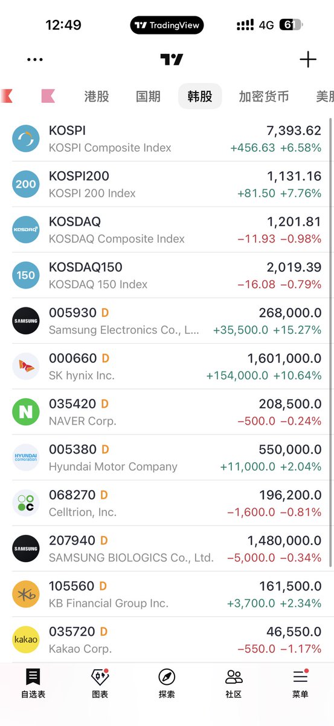Viewport: 334px width, 726px height.
Task: Open Hyundai Motor Company 005380 row
Action: 167,457
